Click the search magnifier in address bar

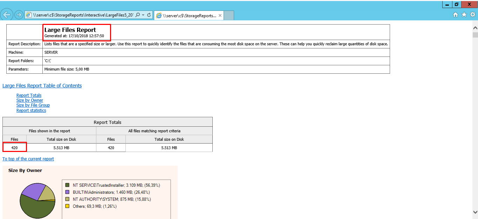[x=138, y=15]
